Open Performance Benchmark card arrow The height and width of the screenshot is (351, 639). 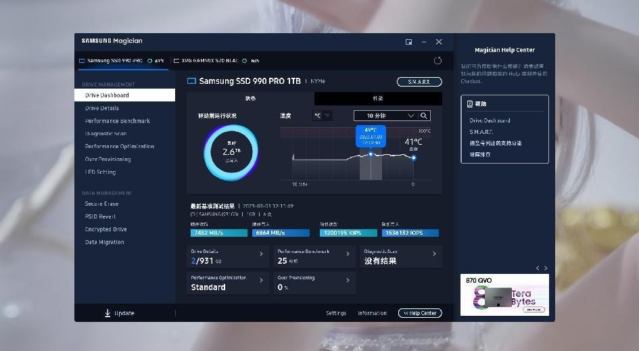(348, 254)
